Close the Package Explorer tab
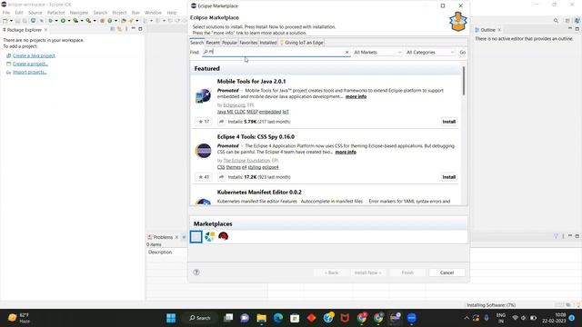Screen dimensions: 582x327 pyautogui.click(x=45, y=30)
